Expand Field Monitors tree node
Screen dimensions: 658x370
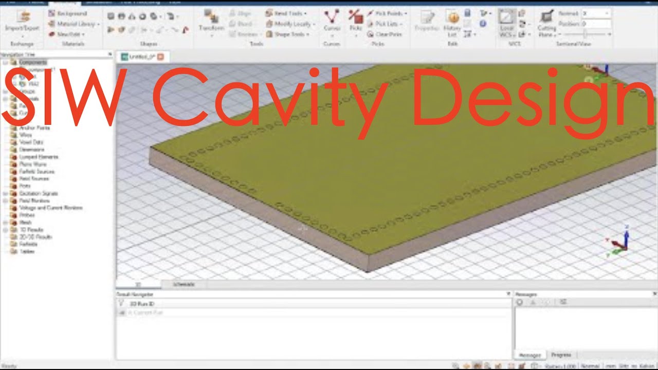5,200
